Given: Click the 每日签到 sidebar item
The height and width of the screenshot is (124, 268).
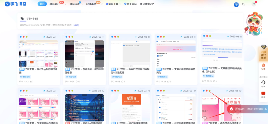Looking at the screenshot, I should (263, 77).
